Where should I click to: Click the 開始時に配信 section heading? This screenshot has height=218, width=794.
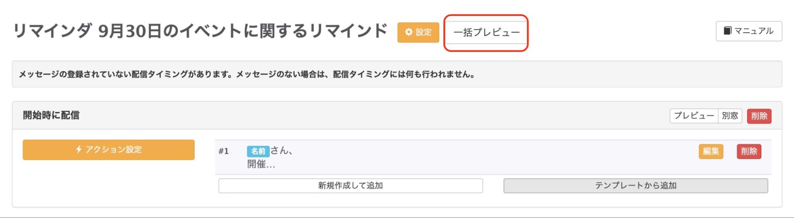pos(51,115)
